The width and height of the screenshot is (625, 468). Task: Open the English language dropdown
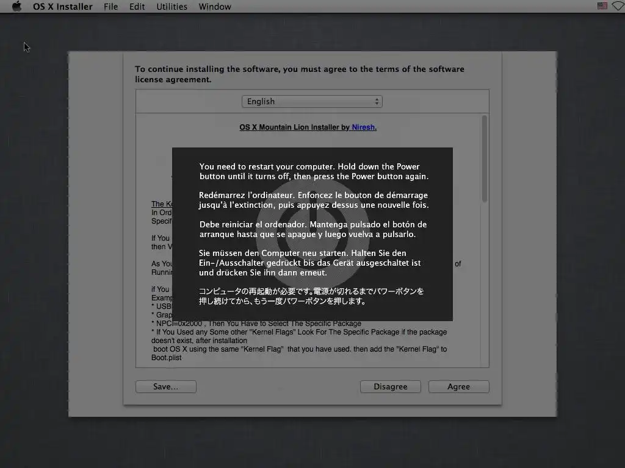[312, 102]
